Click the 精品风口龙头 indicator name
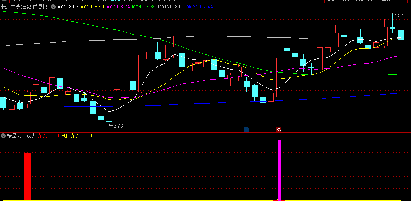 [x=21, y=136]
